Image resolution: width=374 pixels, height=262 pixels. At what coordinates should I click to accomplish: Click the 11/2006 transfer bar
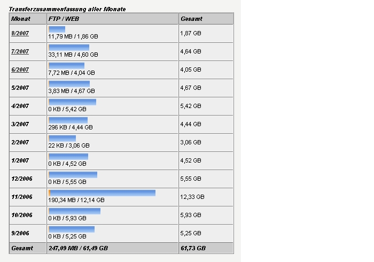click(x=102, y=193)
